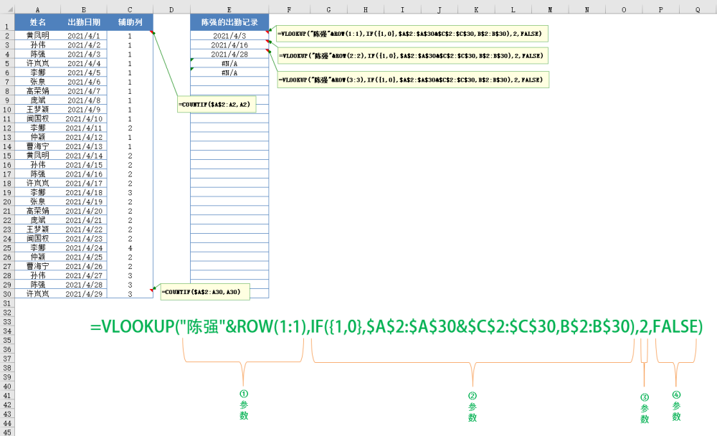Image resolution: width=717 pixels, height=436 pixels.
Task: Click the 辅助列 value 4 beside 2021/4/24
Action: pyautogui.click(x=130, y=247)
